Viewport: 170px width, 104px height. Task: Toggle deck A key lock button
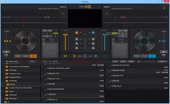6,52
